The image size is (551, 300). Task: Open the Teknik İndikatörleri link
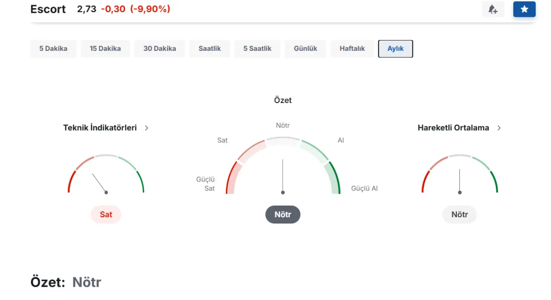100,128
